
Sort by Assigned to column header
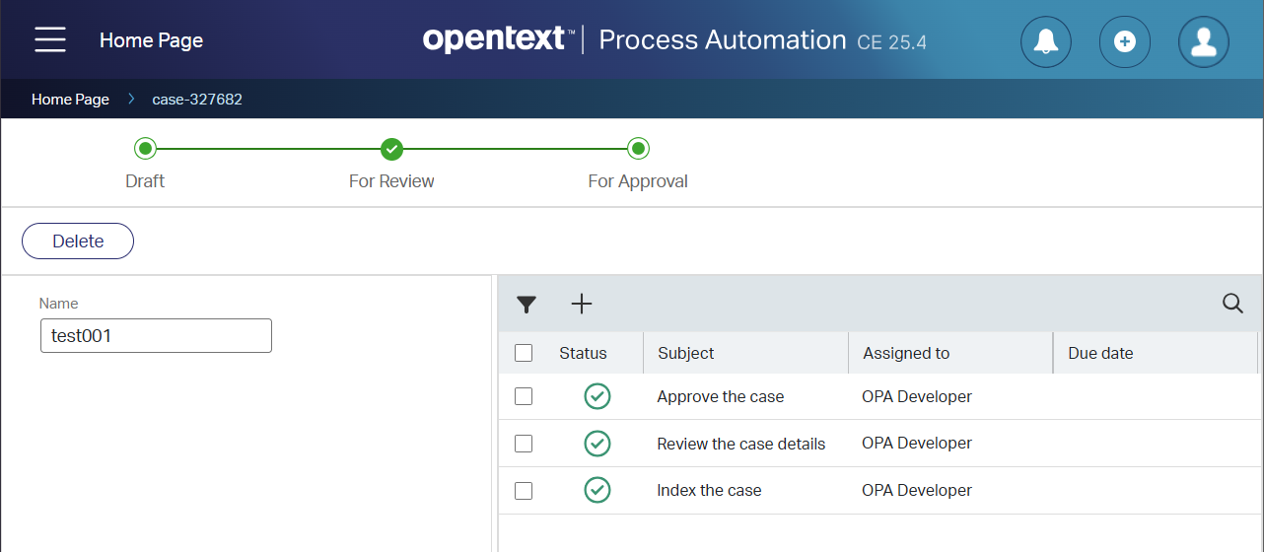pos(906,353)
